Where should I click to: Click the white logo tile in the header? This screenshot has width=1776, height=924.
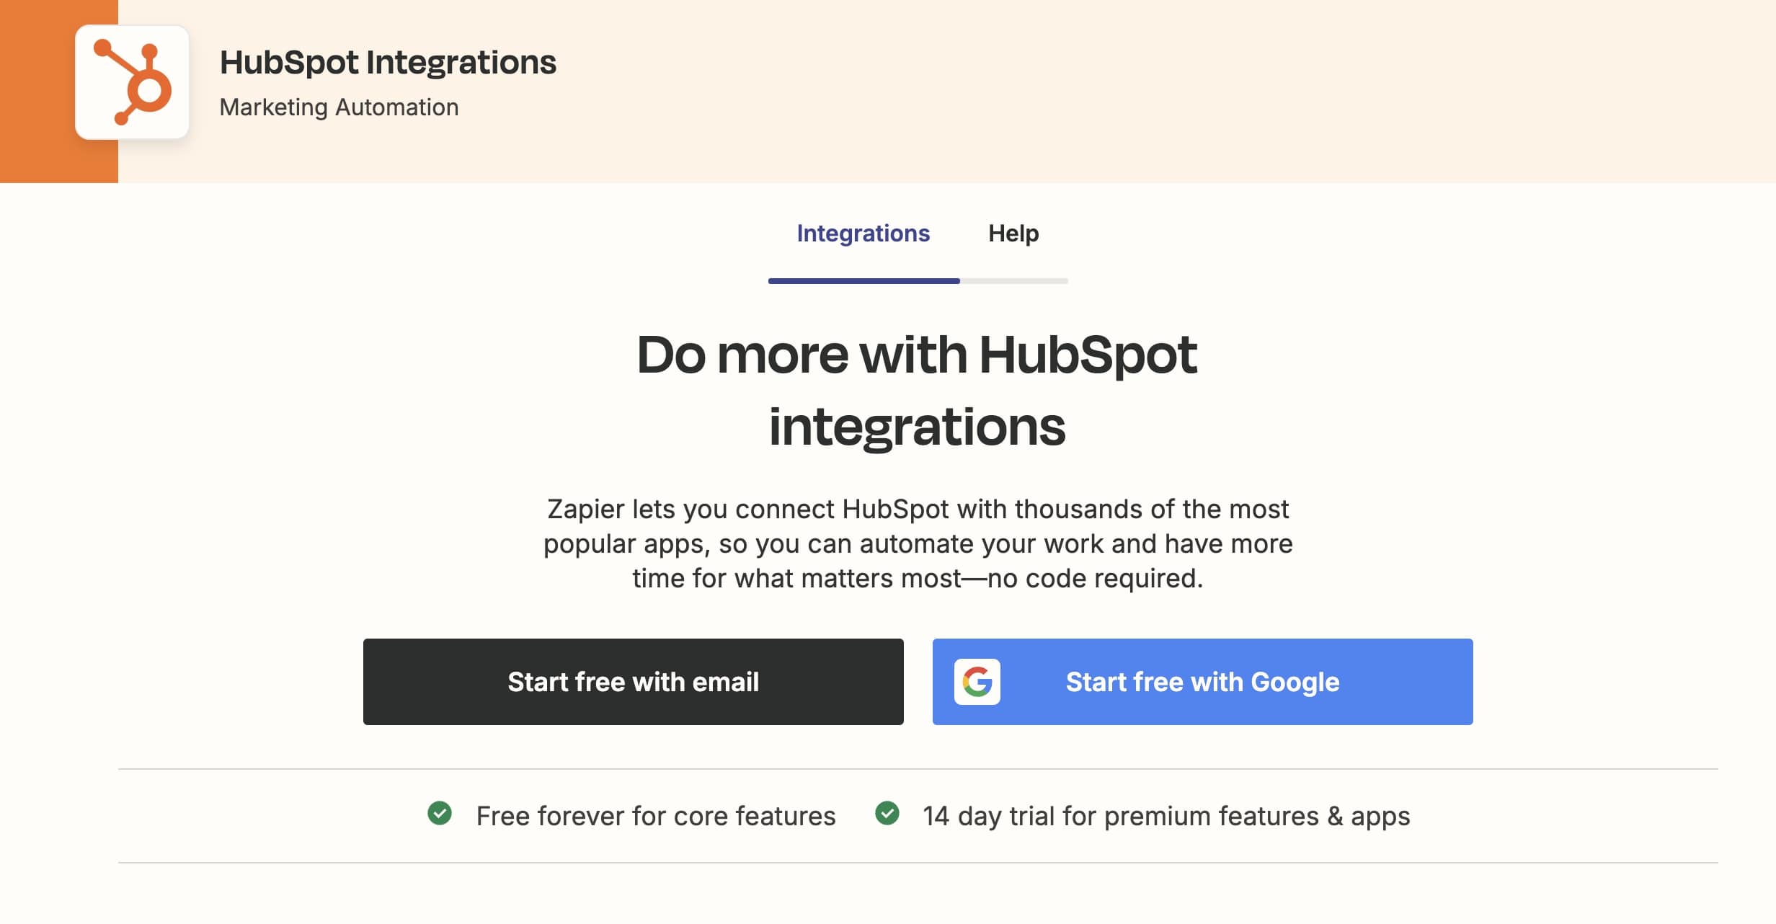pyautogui.click(x=132, y=81)
